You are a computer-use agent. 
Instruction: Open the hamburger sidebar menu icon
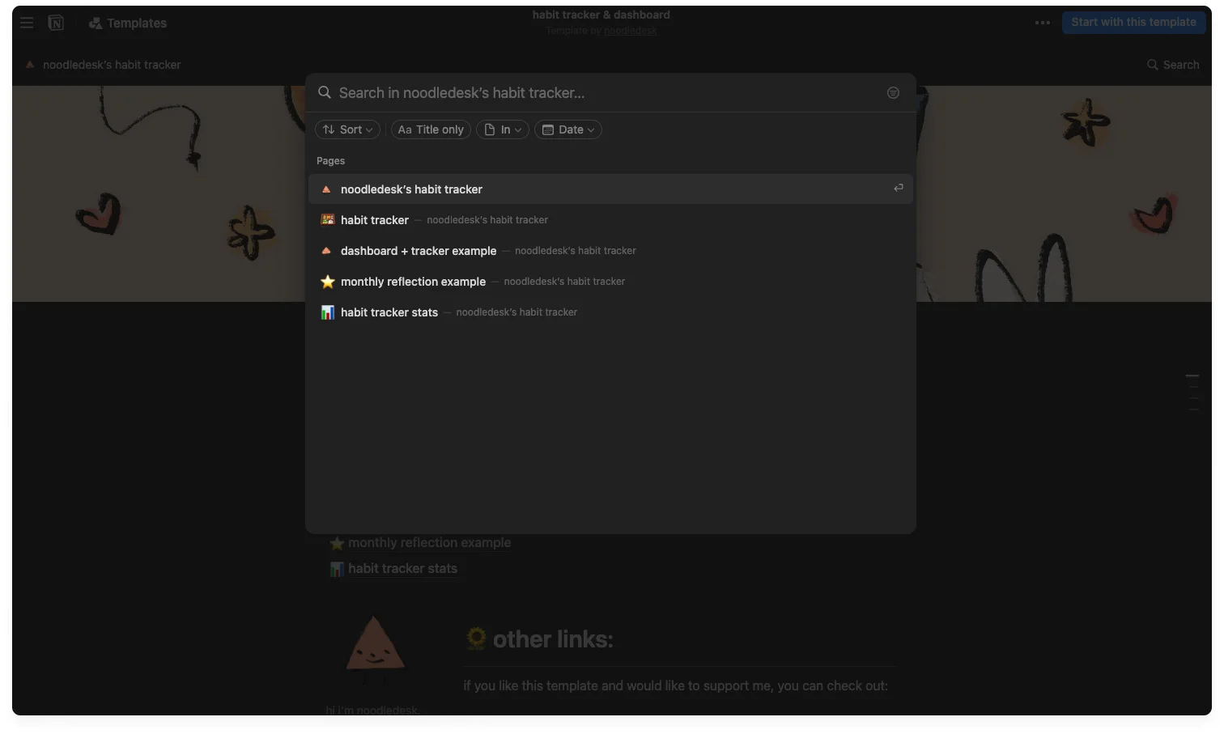coord(27,23)
